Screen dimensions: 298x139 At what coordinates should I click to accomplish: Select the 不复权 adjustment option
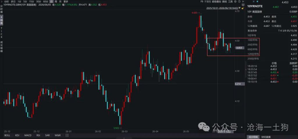click(x=208, y=1)
